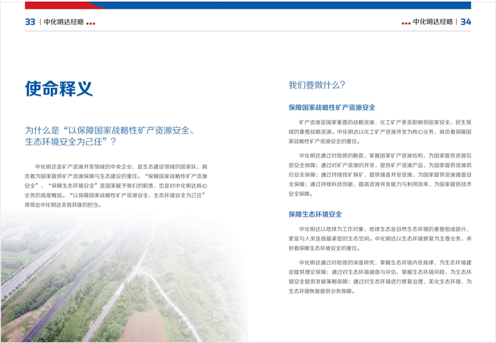Viewport: 496px width, 343px height.
Task: Click the line beginning 安全保障。
Action: click(301, 194)
